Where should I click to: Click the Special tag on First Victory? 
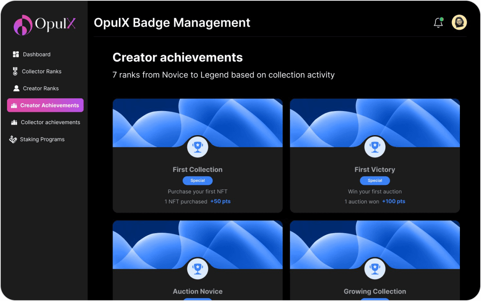375,180
